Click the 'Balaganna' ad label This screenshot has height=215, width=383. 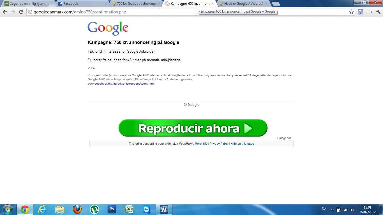284,138
